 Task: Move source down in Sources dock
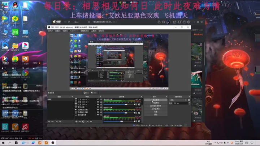(x=91, y=122)
